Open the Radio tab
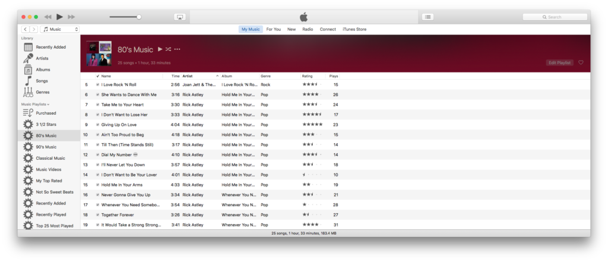The width and height of the screenshot is (608, 262). point(308,29)
